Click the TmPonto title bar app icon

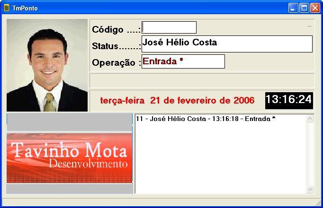(6, 8)
